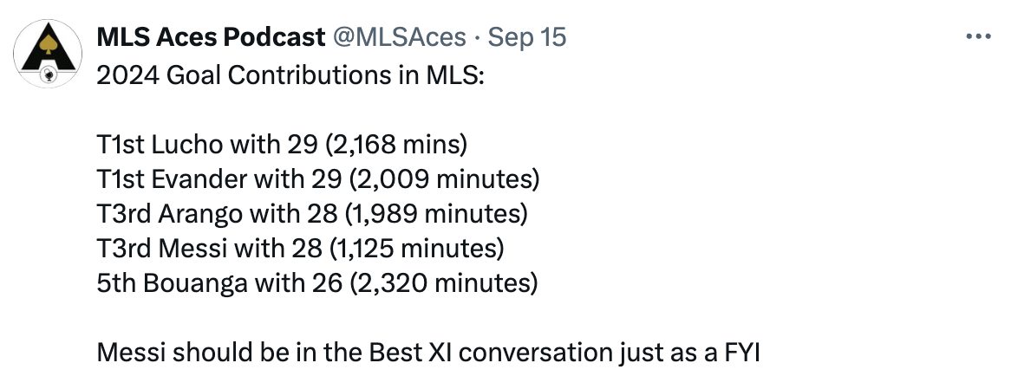Click the word 'FYI' ending the tweet
The image size is (1011, 376).
[x=742, y=353]
